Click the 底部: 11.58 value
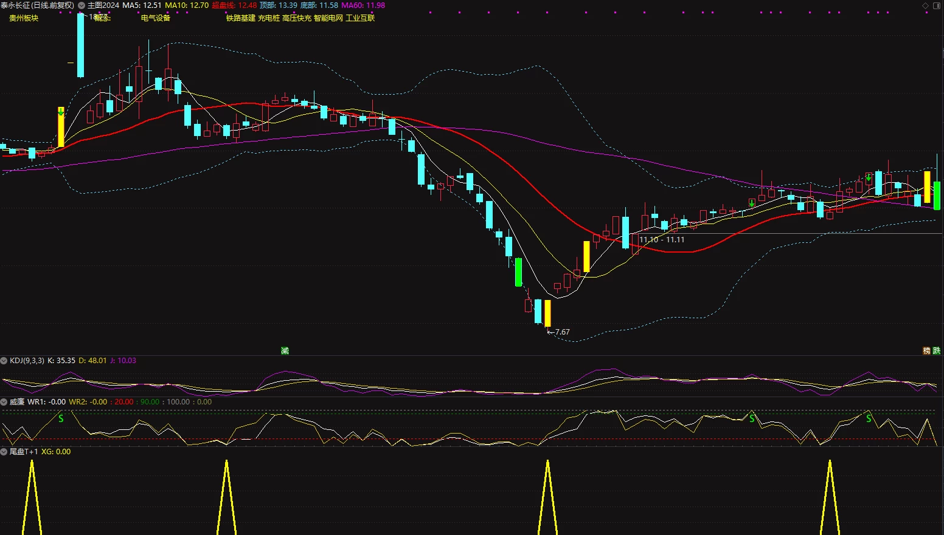This screenshot has height=535, width=944. [319, 5]
